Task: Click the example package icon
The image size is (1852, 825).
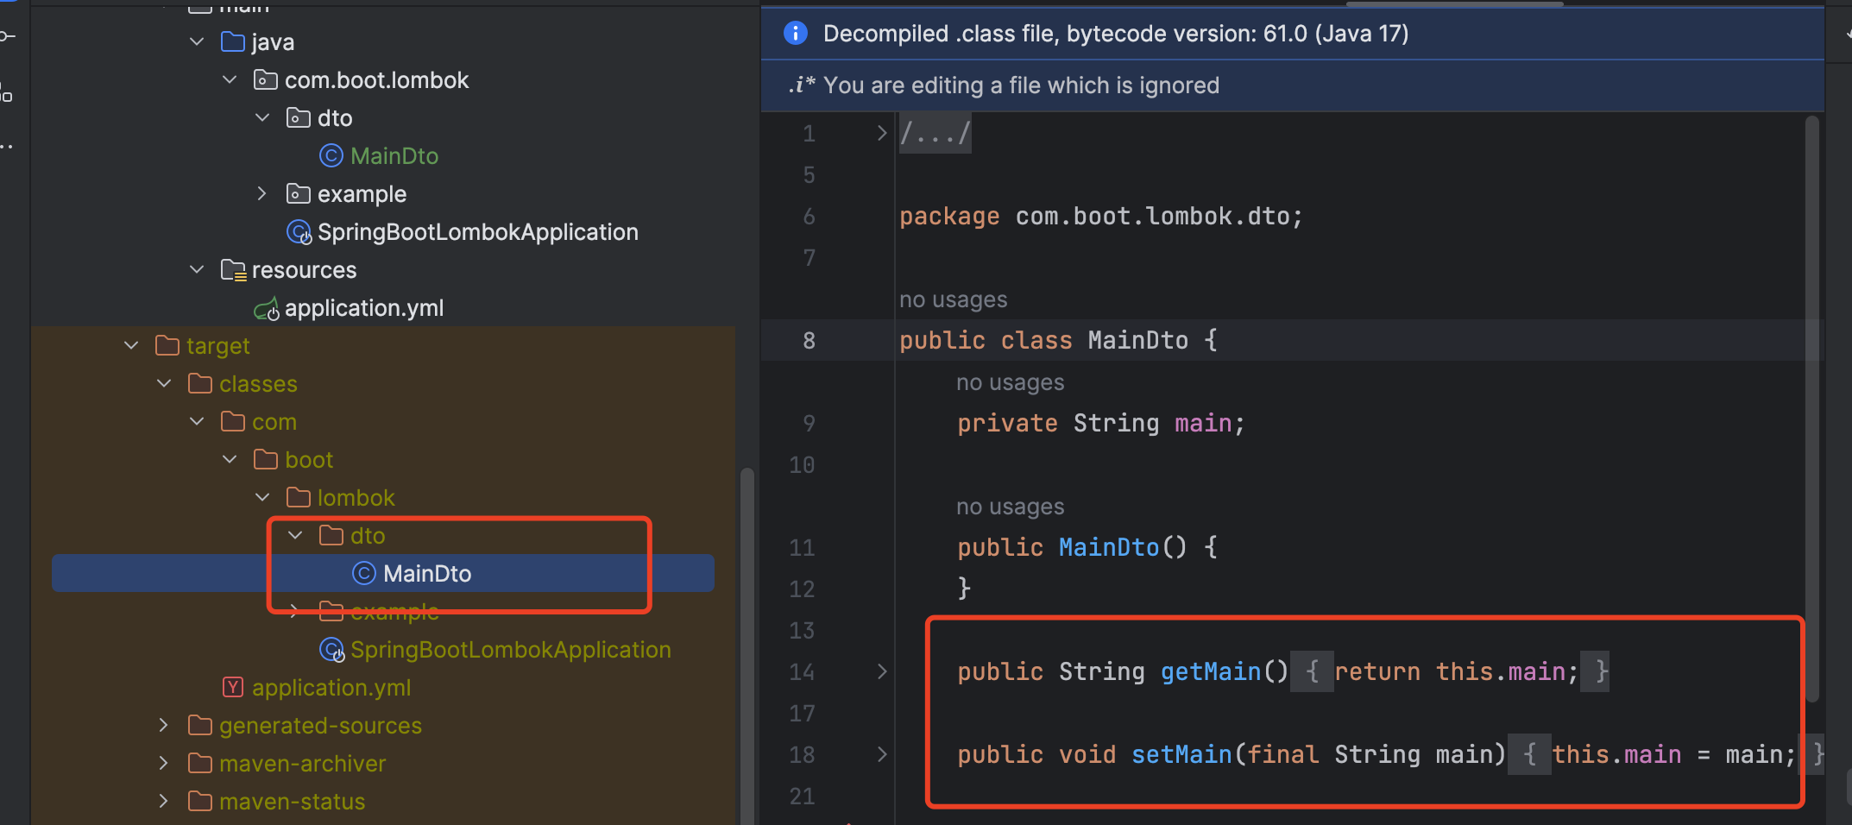Action: (299, 193)
